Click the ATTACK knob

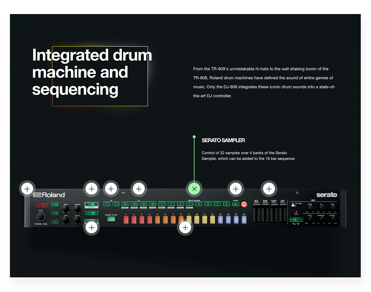pyautogui.click(x=77, y=209)
